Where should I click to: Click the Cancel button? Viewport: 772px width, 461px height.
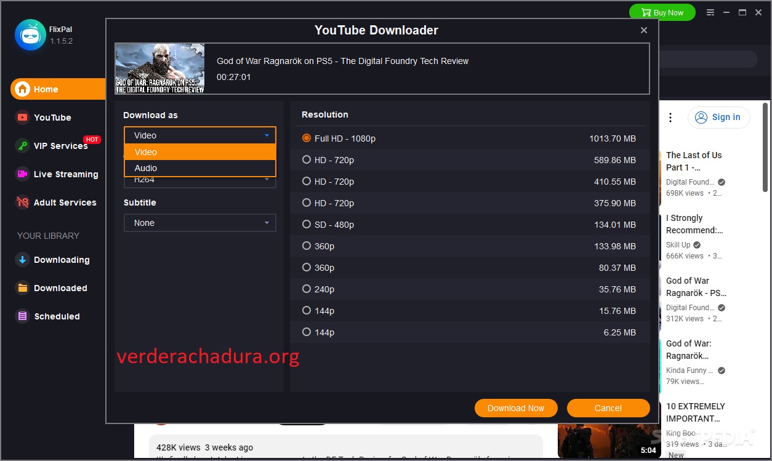click(608, 408)
